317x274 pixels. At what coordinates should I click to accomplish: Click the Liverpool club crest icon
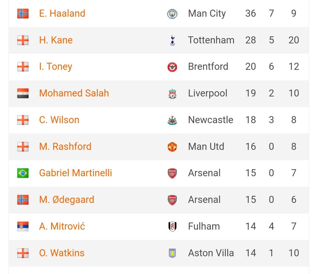tap(172, 93)
